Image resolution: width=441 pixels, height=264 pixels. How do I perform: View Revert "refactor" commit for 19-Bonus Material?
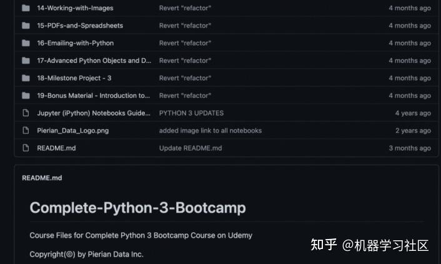185,95
